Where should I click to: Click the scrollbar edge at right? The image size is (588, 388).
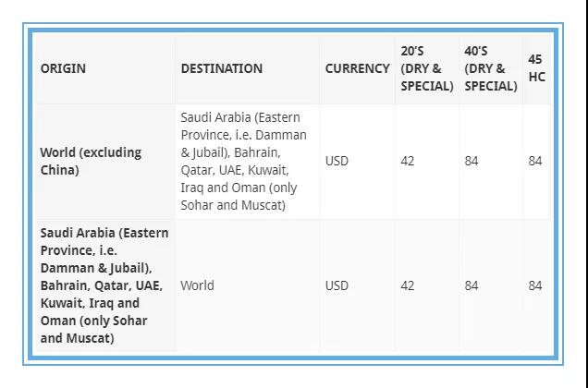pos(586,194)
